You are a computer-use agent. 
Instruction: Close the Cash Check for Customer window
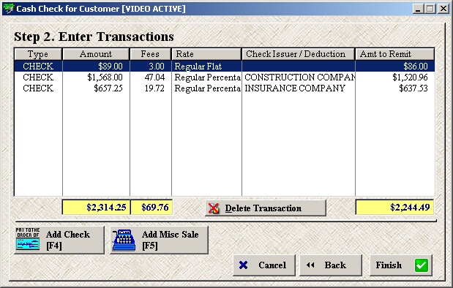pos(443,9)
